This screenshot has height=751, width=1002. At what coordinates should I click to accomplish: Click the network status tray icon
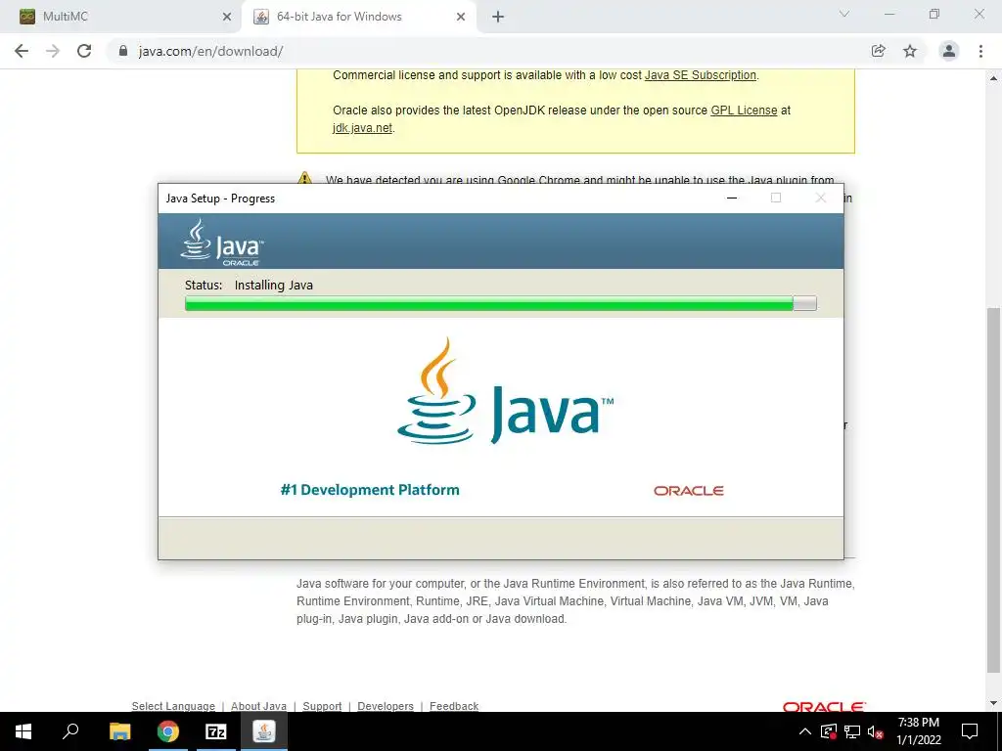point(852,731)
